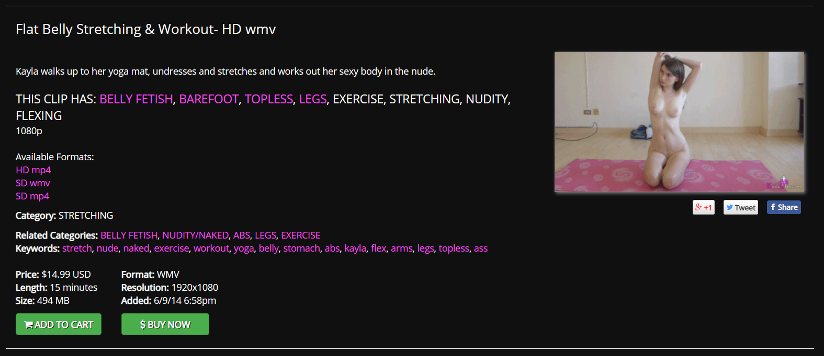The image size is (824, 356).
Task: Select the SD wmv format link
Action: (33, 183)
